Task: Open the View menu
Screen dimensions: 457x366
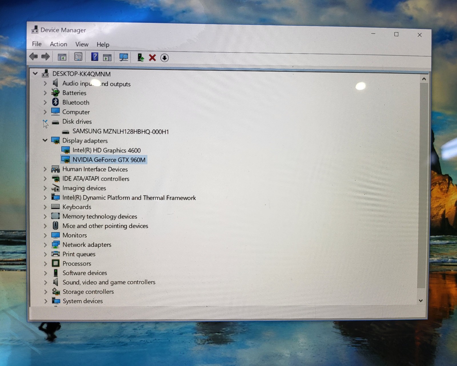Action: pos(82,44)
